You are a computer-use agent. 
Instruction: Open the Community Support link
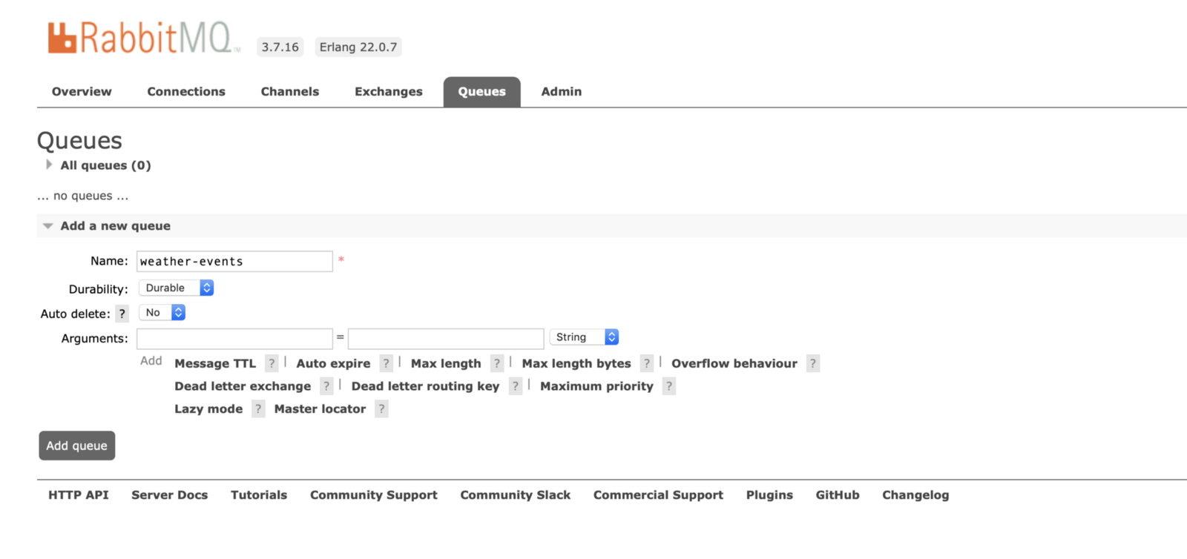[374, 495]
